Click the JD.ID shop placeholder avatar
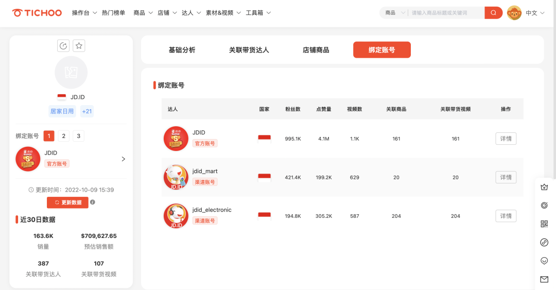Image resolution: width=556 pixels, height=290 pixels. (x=71, y=73)
